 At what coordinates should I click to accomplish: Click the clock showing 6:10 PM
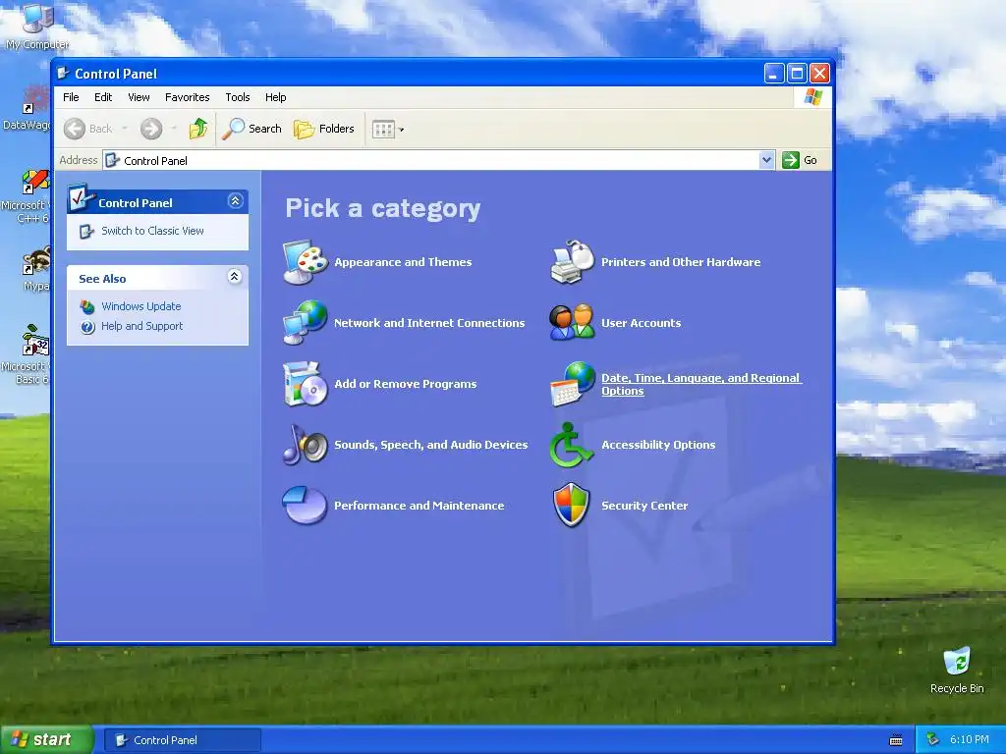970,740
